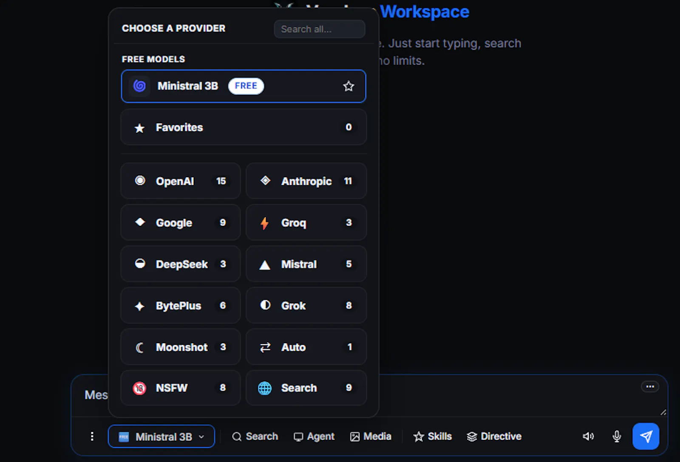Open the Groq provider group

tap(306, 223)
